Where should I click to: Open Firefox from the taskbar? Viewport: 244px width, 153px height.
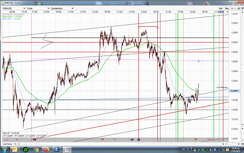click(46, 150)
